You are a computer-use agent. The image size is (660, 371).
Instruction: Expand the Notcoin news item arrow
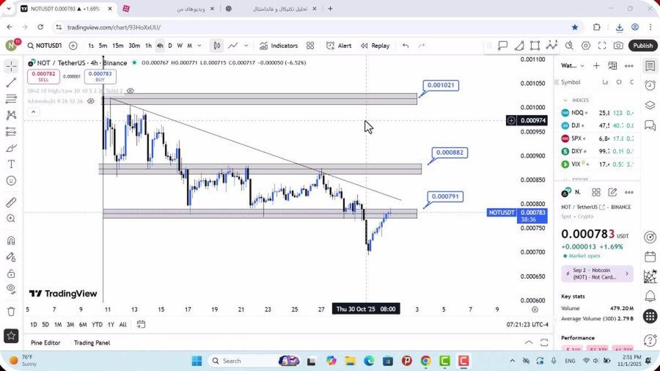coord(626,274)
